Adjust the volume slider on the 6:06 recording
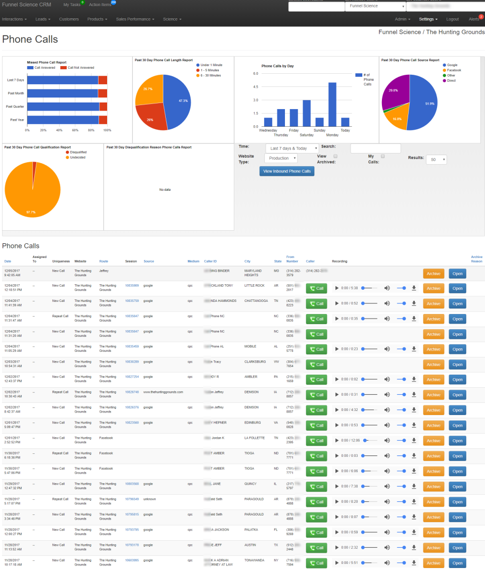Image resolution: width=485 pixels, height=570 pixels. click(402, 471)
